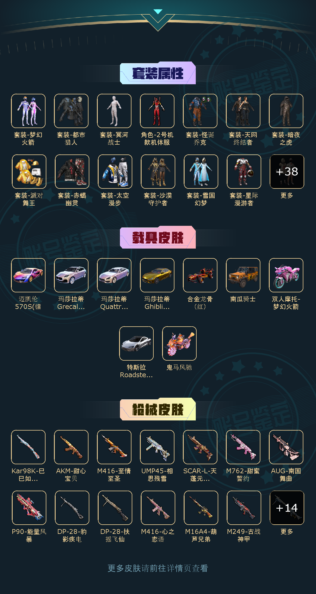Expand the +38 more outfits tile
This screenshot has height=594, width=316.
click(287, 172)
